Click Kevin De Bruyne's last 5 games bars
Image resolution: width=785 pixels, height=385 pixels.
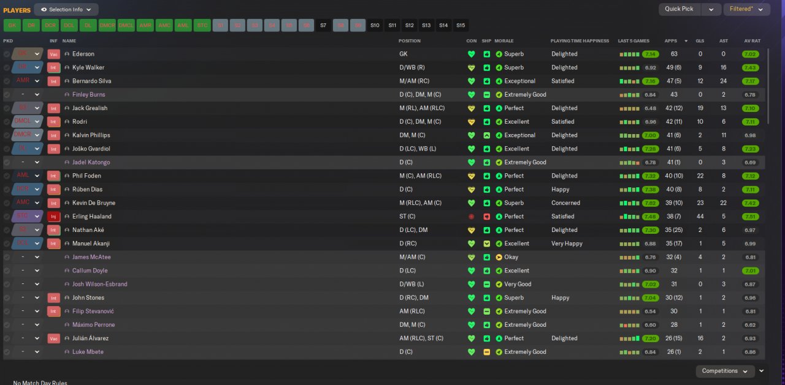629,203
